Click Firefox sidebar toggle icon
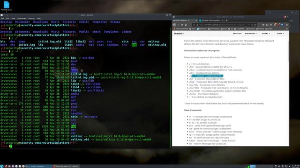300x168 pixels. [267, 25]
